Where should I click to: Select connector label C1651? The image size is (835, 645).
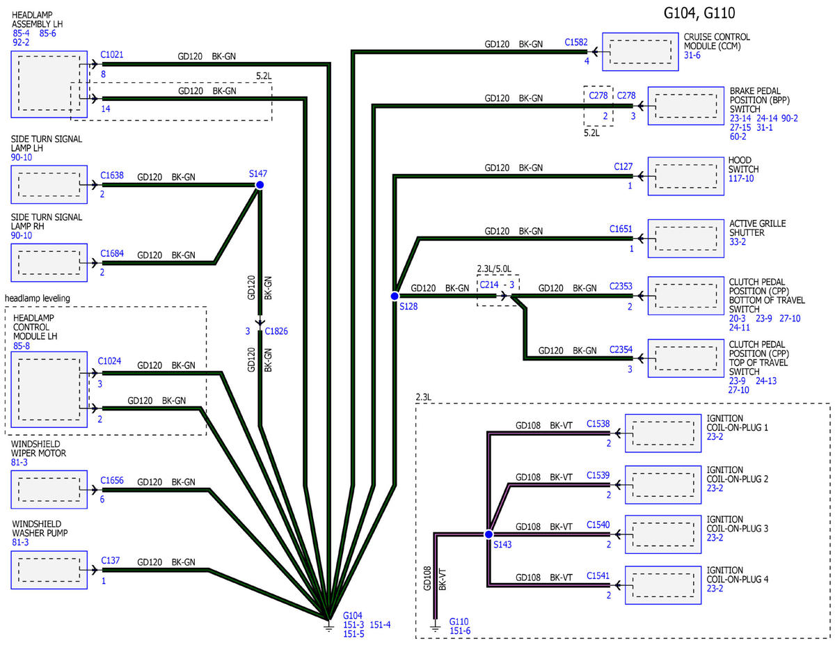(621, 229)
